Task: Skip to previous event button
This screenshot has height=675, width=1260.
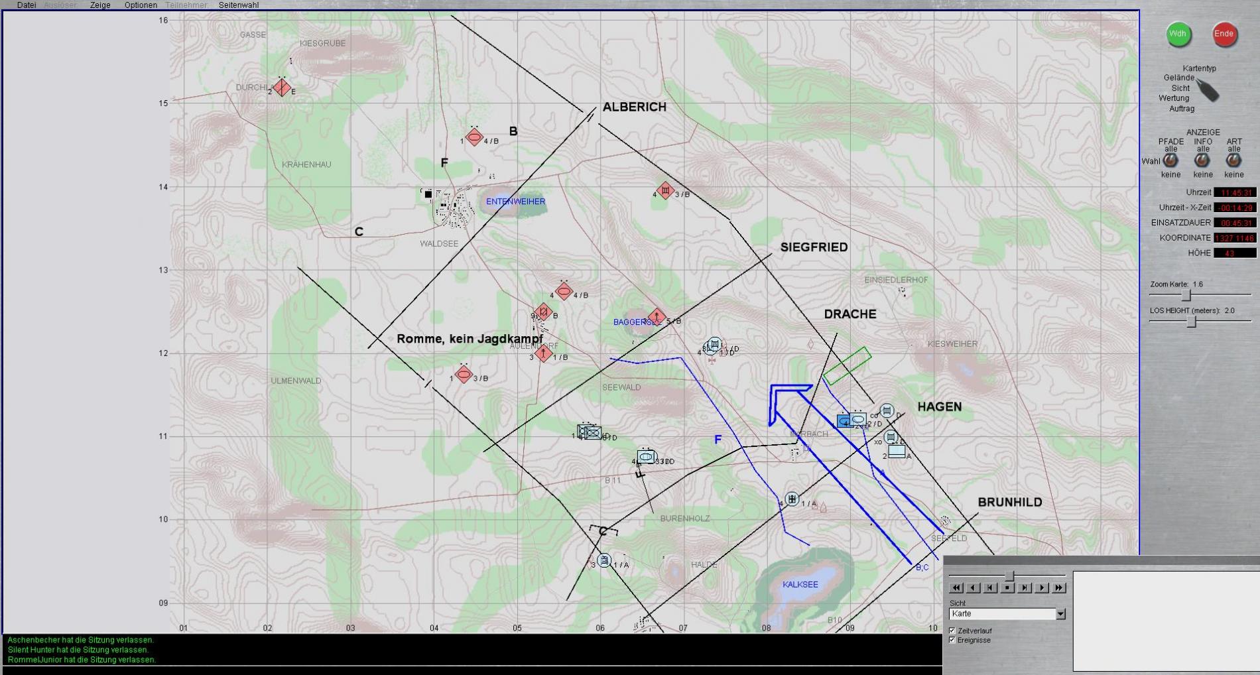Action: tap(990, 587)
